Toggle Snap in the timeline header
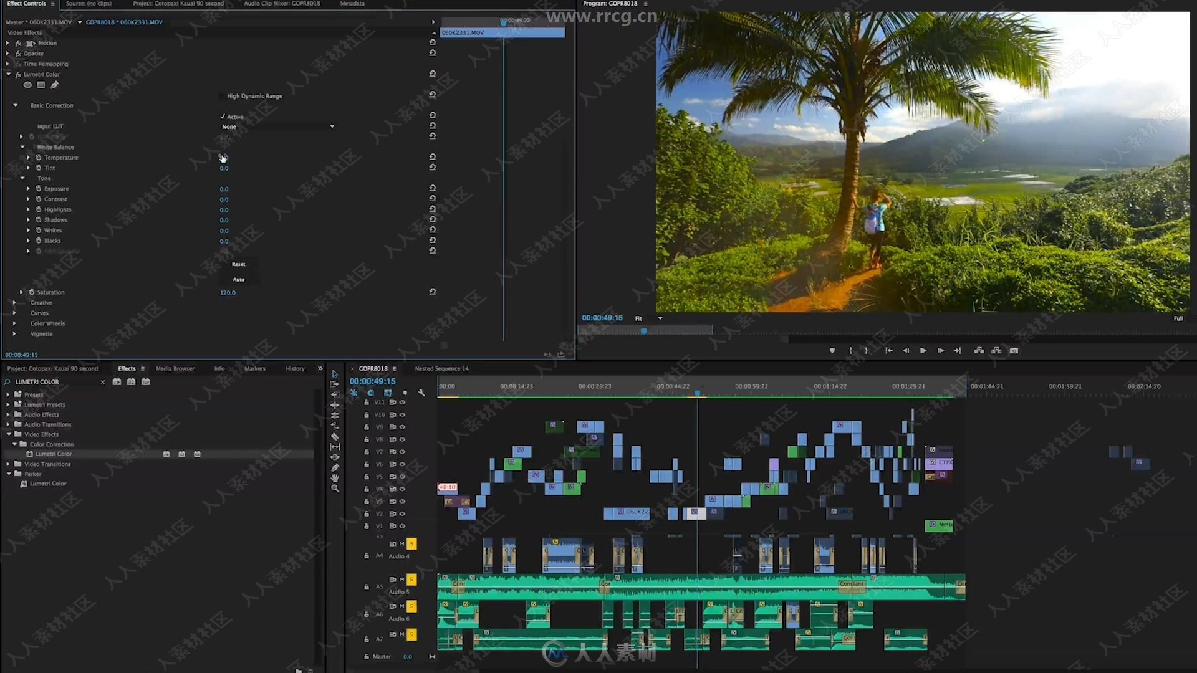 (x=371, y=393)
